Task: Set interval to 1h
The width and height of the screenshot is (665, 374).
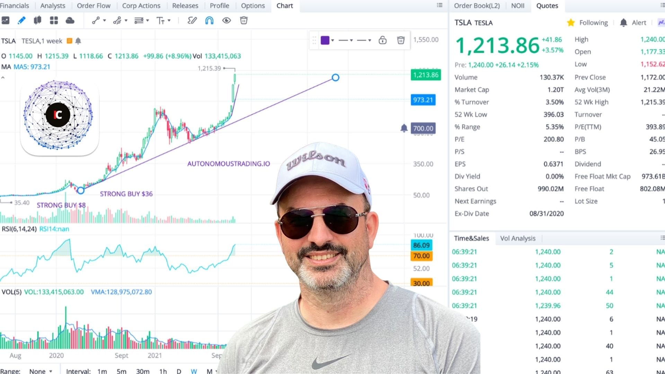Action: (x=163, y=371)
